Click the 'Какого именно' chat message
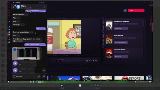The height and width of the screenshot is (90, 160). 20,14
